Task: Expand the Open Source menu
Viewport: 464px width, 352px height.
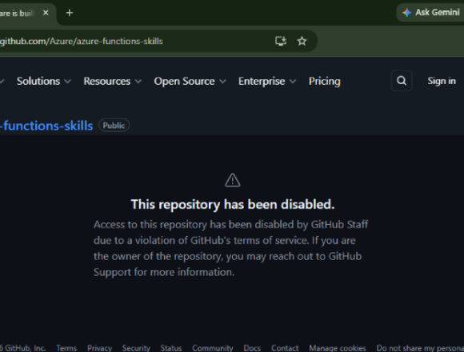Action: pos(190,81)
